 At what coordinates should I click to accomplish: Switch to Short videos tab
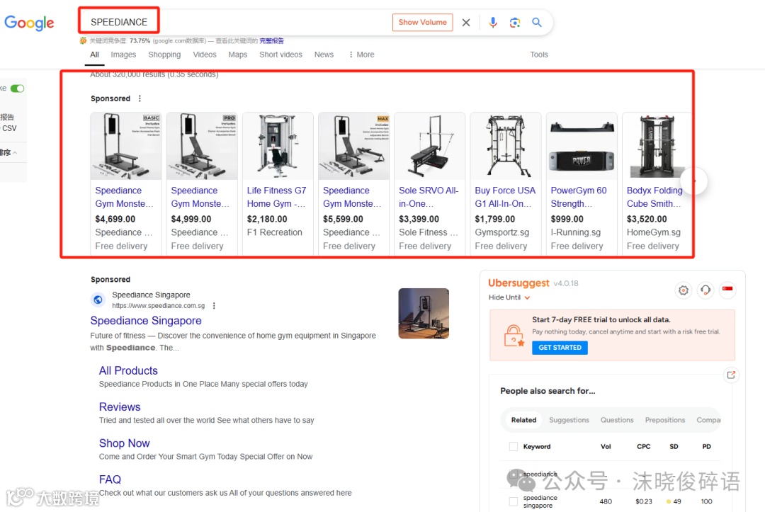click(x=280, y=55)
